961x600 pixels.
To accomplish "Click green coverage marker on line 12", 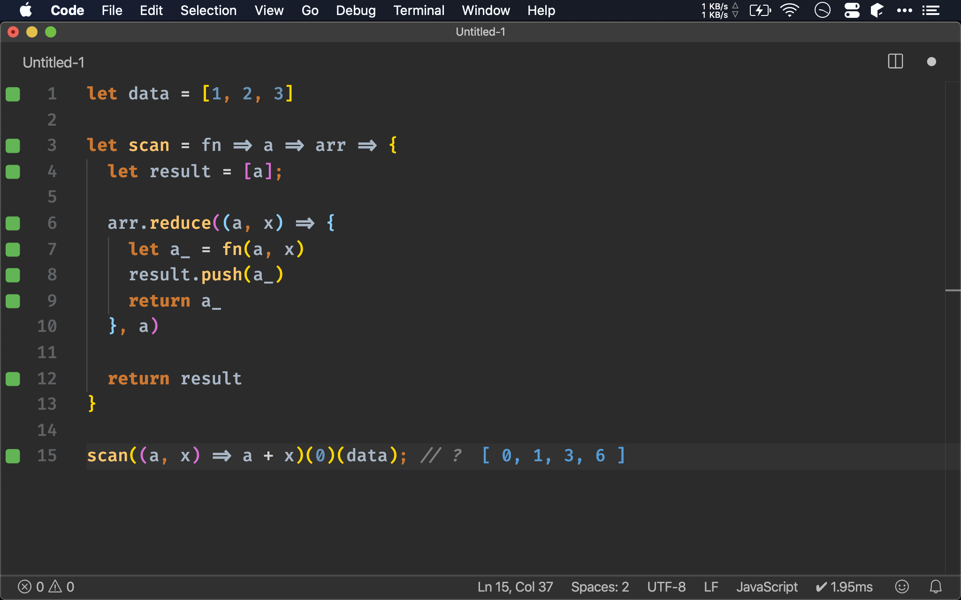I will pos(13,379).
